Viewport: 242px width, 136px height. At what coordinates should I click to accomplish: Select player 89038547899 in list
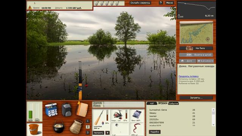157,122
